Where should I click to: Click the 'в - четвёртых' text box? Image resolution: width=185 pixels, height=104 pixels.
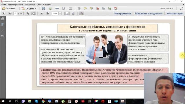click(148, 58)
